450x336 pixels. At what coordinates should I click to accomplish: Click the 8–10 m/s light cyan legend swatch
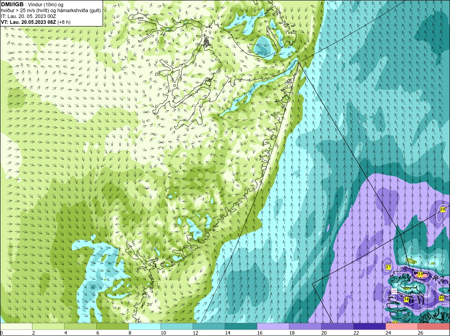[144, 327]
